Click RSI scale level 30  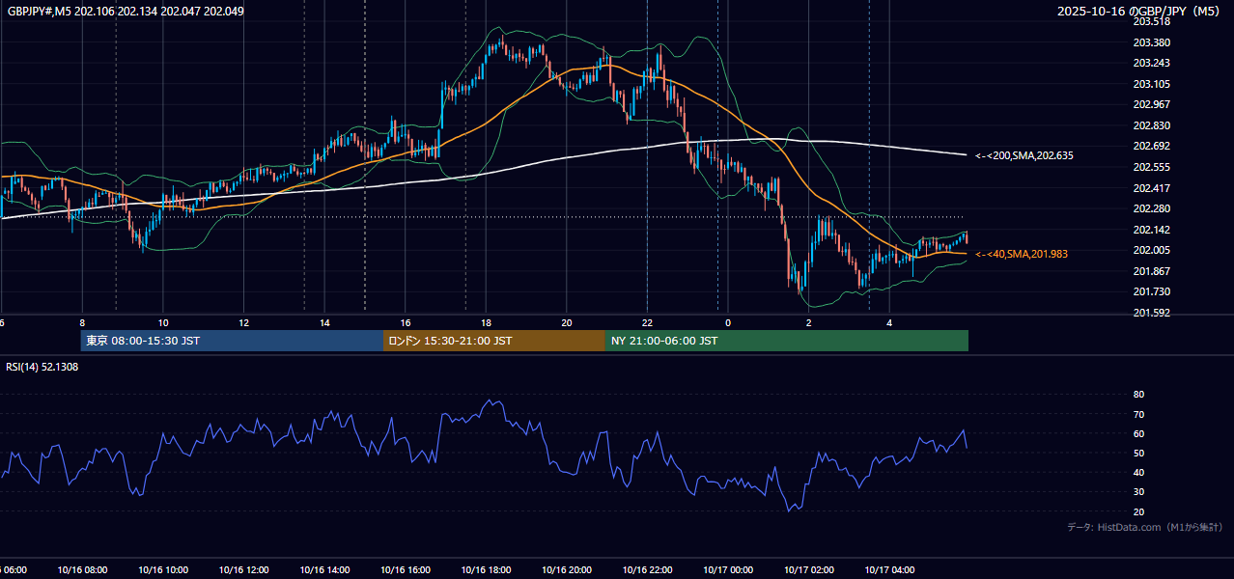pyautogui.click(x=1138, y=491)
